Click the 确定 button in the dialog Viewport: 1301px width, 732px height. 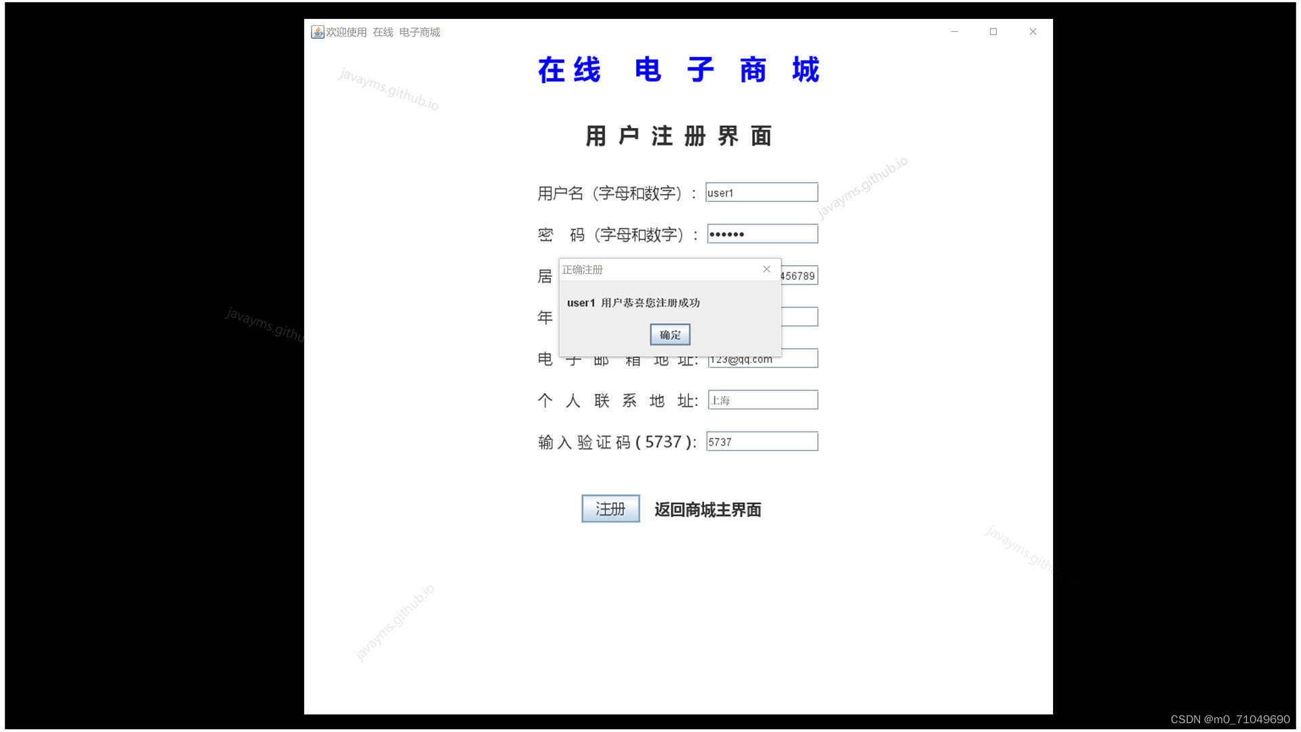click(x=669, y=335)
